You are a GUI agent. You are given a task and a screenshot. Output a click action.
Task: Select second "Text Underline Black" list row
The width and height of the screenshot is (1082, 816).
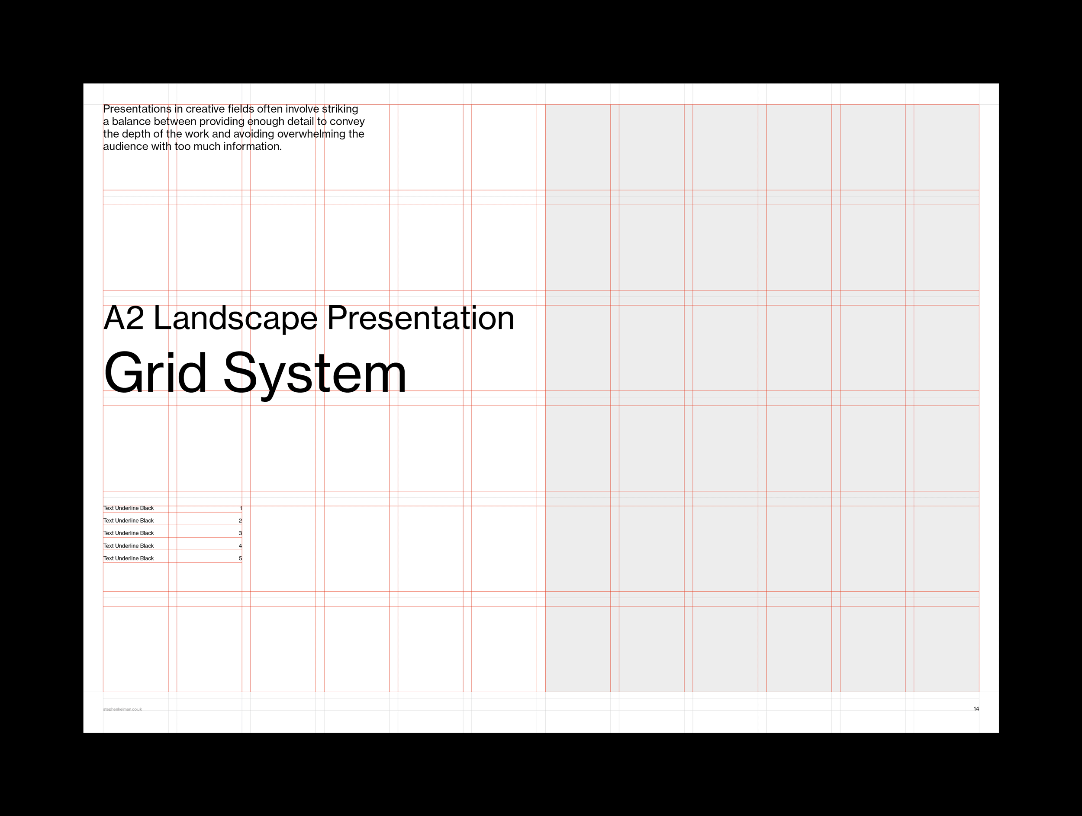point(129,520)
